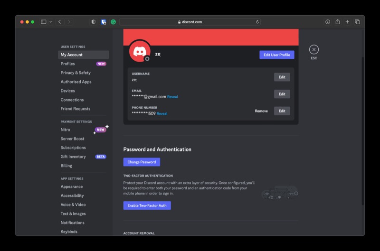Click the discord.com address bar
The width and height of the screenshot is (380, 251).
point(190,22)
